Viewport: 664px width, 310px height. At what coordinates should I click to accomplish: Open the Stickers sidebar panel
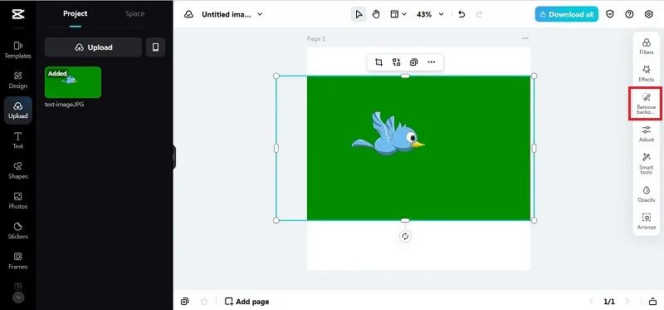coord(17,231)
